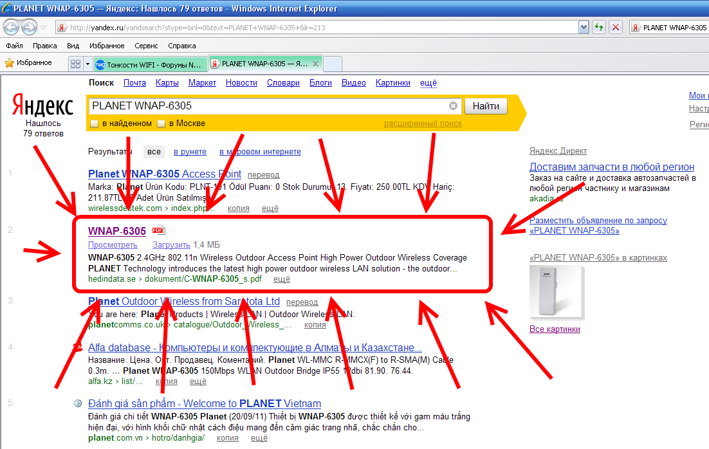This screenshot has height=449, width=709.
Task: Click the Quick Tabs grid icon
Action: point(75,64)
